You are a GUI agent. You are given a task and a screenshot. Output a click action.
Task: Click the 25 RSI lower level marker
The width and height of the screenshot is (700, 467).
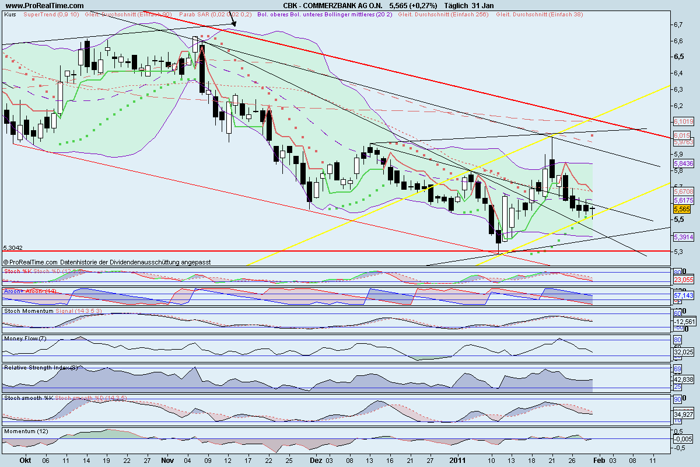coord(677,386)
